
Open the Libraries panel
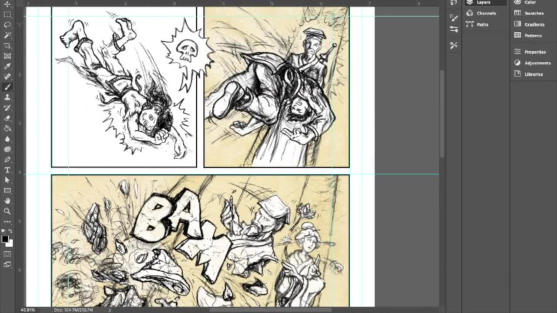(529, 74)
